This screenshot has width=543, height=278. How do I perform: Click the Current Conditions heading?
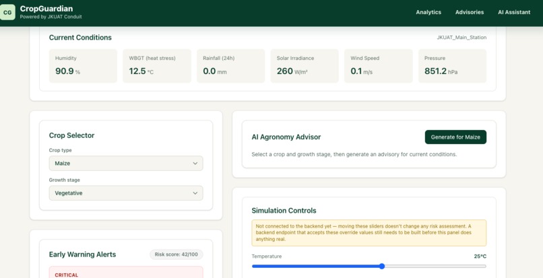coord(80,38)
